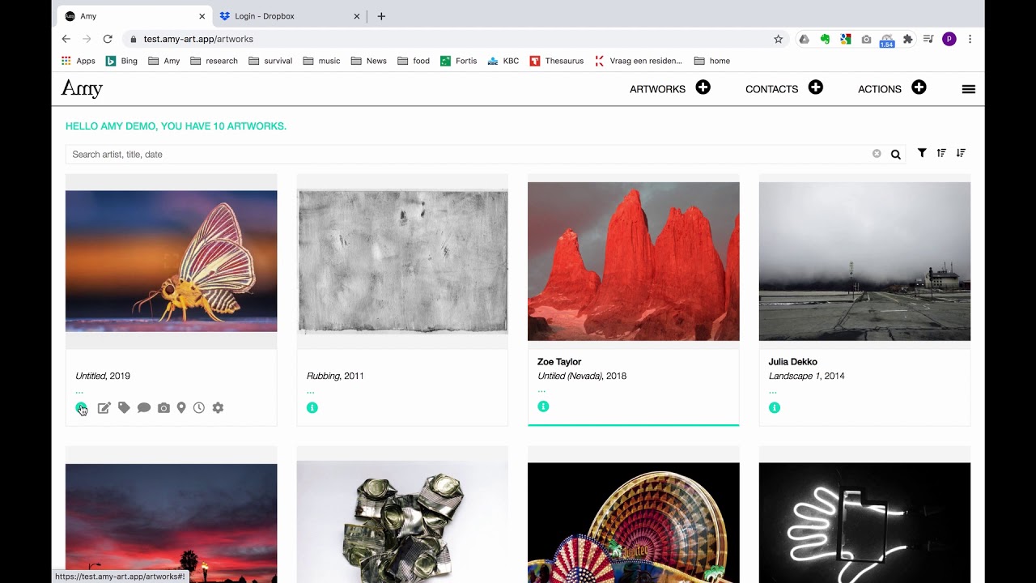This screenshot has height=583, width=1036.
Task: Click the browser address bar
Action: click(x=453, y=39)
